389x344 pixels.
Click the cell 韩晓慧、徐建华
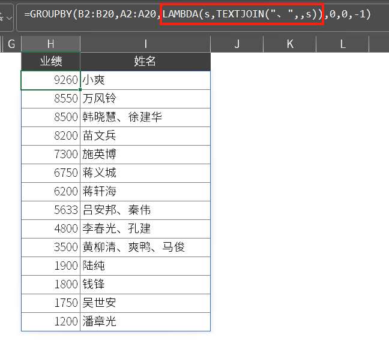coord(145,117)
